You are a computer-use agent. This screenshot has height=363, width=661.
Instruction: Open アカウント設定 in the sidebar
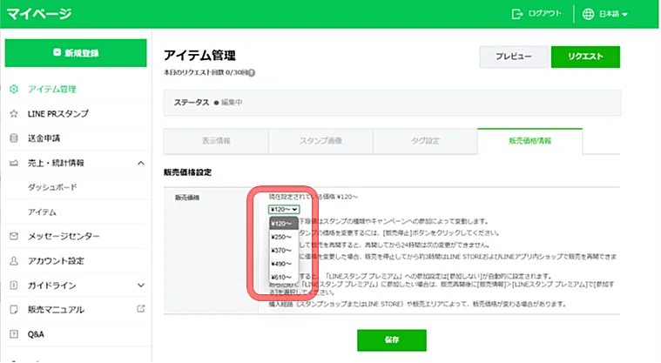click(x=56, y=261)
